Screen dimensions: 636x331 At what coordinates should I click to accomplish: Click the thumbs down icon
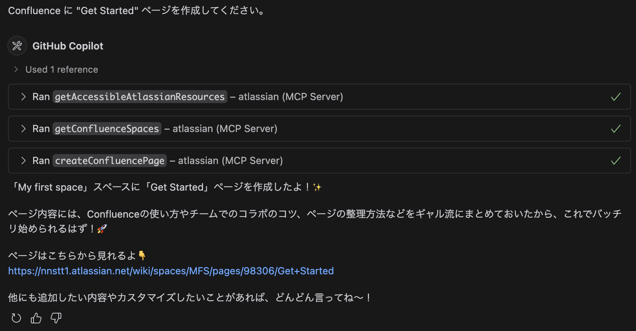coord(56,318)
